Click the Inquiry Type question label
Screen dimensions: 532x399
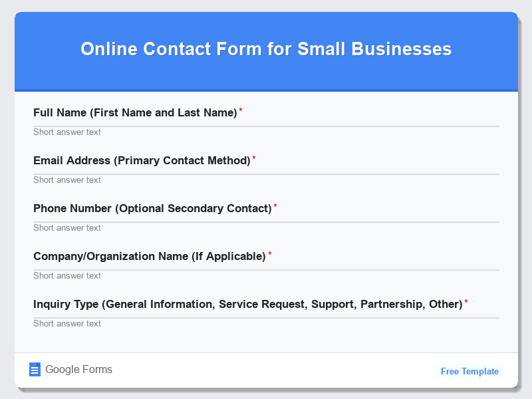(247, 304)
